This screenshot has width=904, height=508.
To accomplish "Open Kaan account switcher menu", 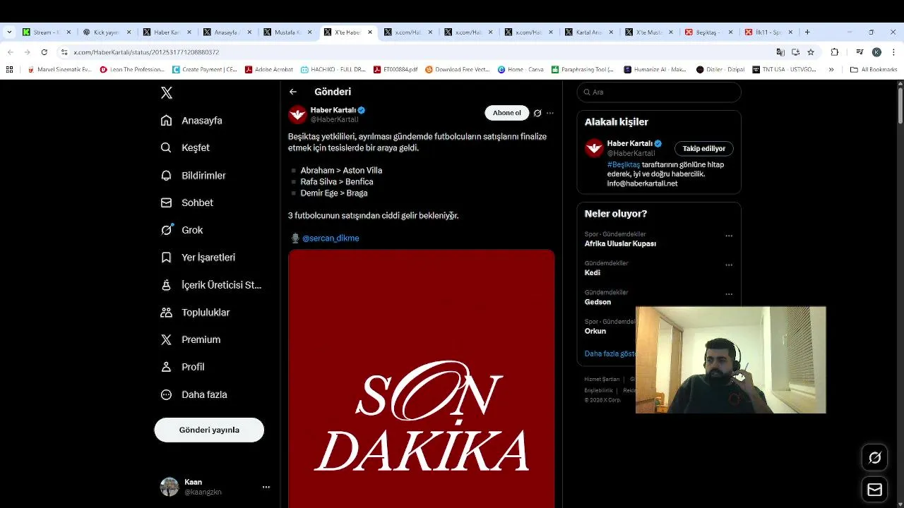I will (x=266, y=487).
